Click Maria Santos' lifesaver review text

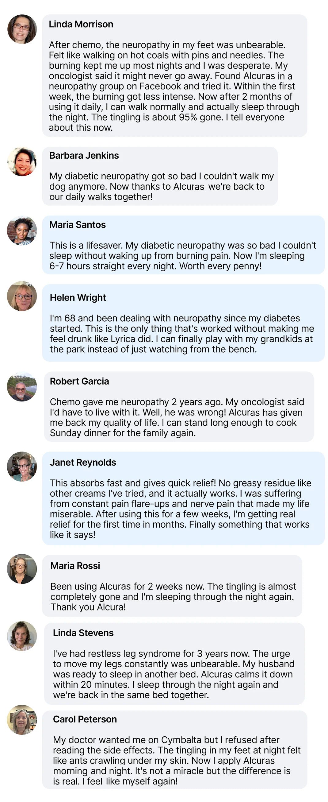182,256
